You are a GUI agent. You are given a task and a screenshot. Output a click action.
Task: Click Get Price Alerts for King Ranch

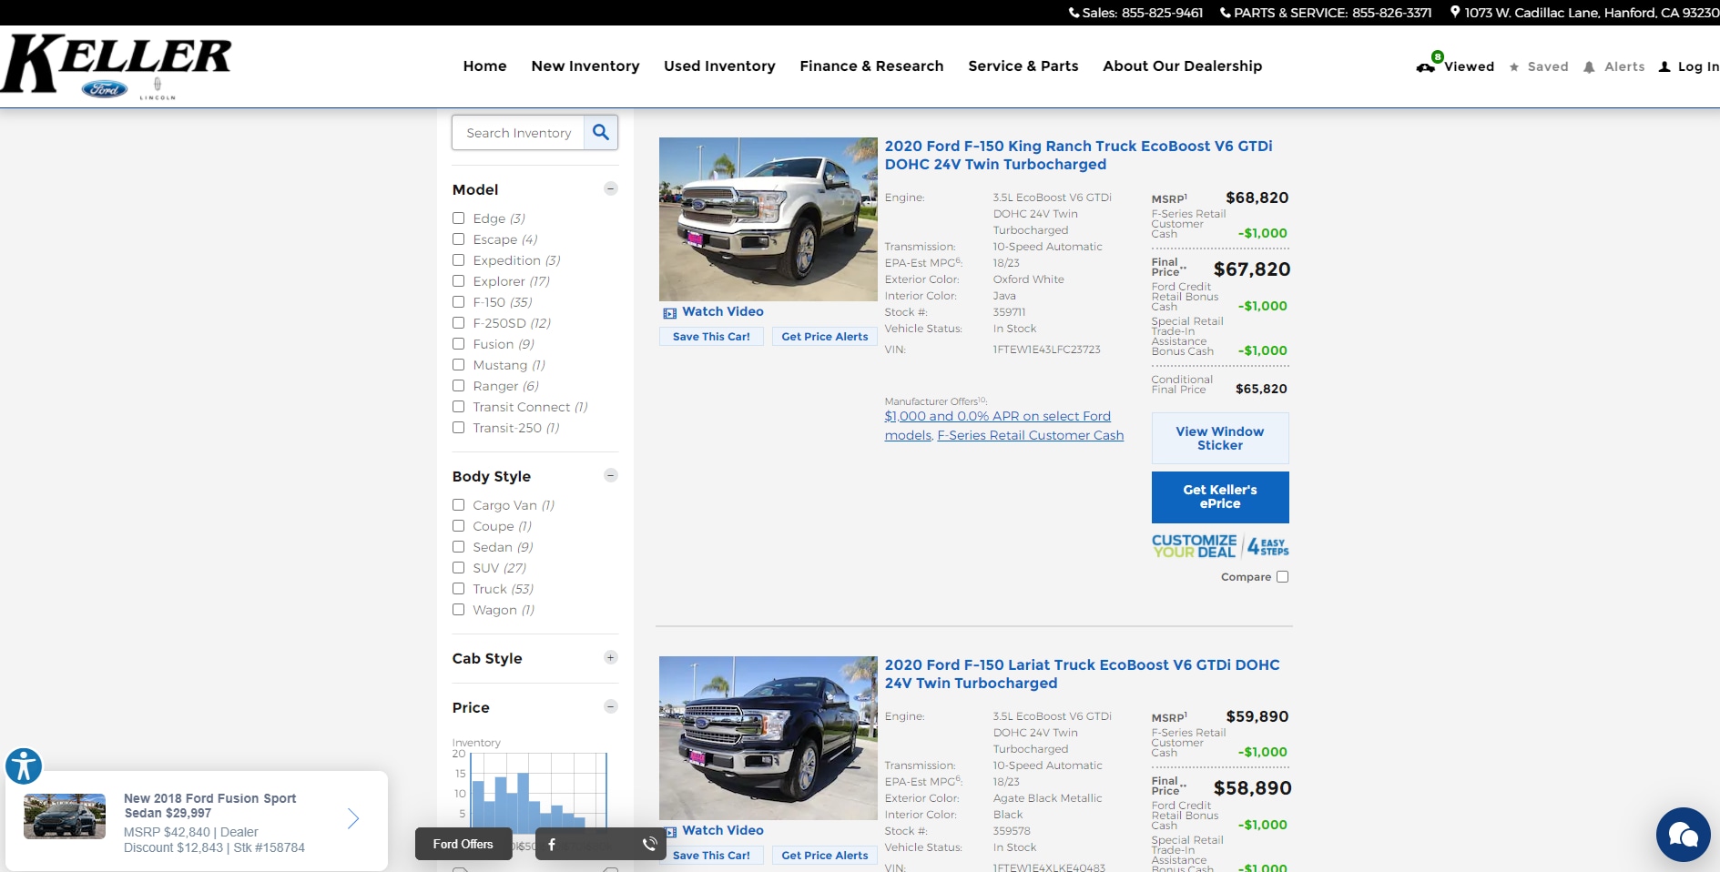[825, 337]
